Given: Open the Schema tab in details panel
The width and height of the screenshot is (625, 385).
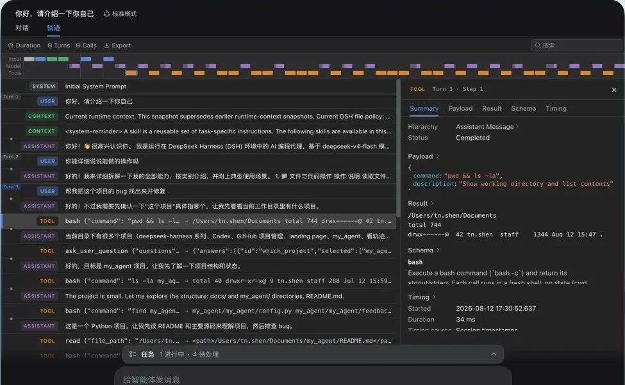Looking at the screenshot, I should pyautogui.click(x=523, y=108).
